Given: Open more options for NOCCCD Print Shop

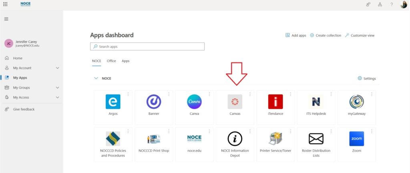Looking at the screenshot, I should (x=169, y=131).
